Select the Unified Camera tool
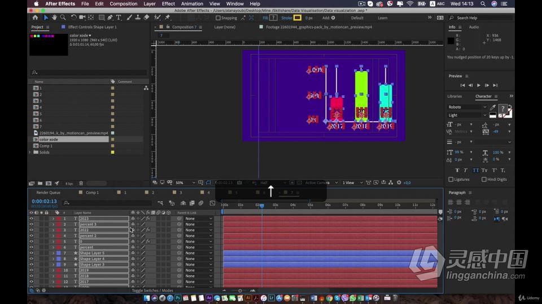 click(82, 17)
